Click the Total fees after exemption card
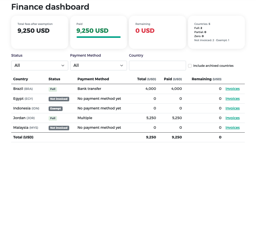 pyautogui.click(x=40, y=32)
